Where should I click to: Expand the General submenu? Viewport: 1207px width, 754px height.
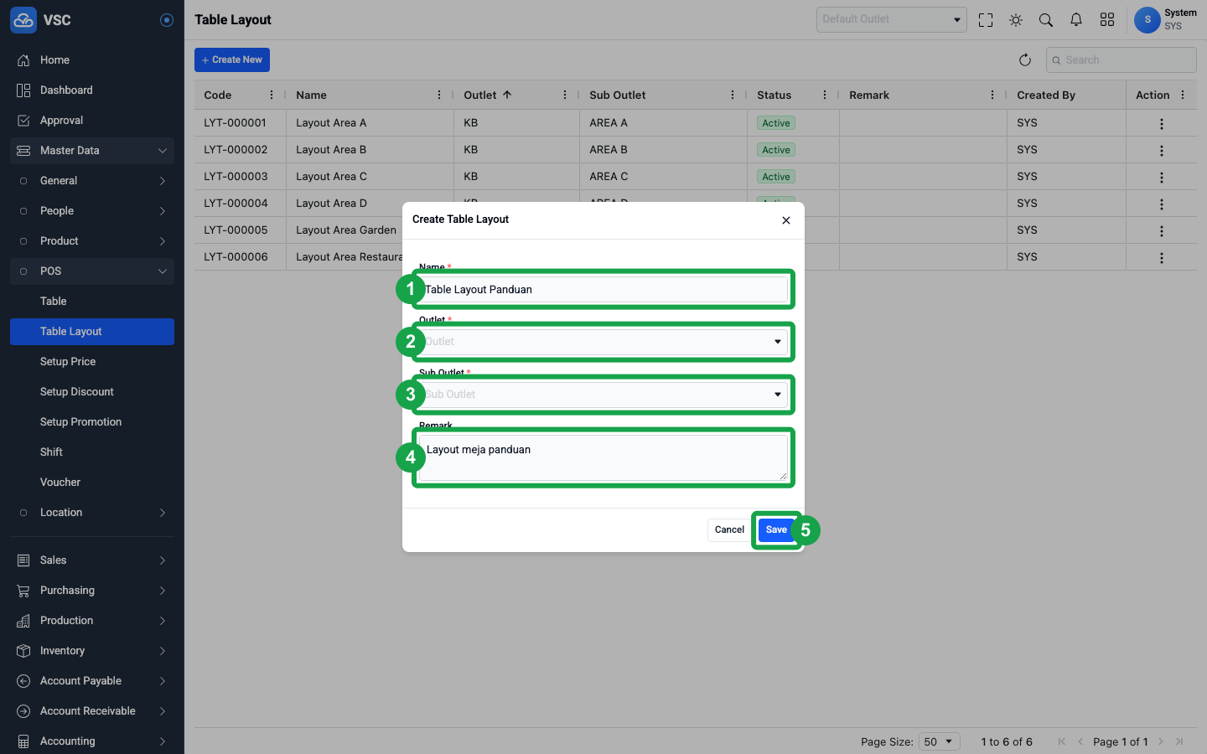92,181
